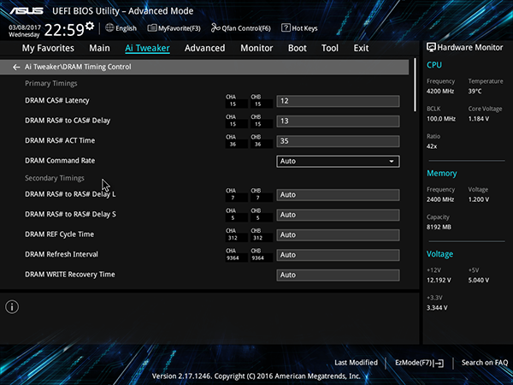Click the DRAM CAS# Latency field showing 12
Image resolution: width=513 pixels, height=385 pixels.
coord(338,101)
